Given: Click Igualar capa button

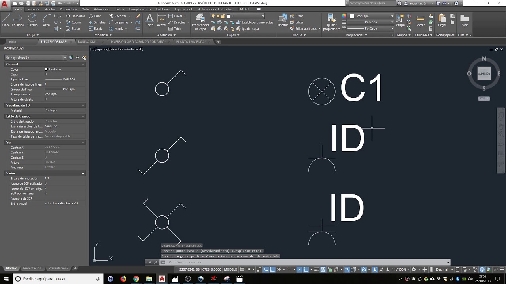Looking at the screenshot, I should 247,28.
